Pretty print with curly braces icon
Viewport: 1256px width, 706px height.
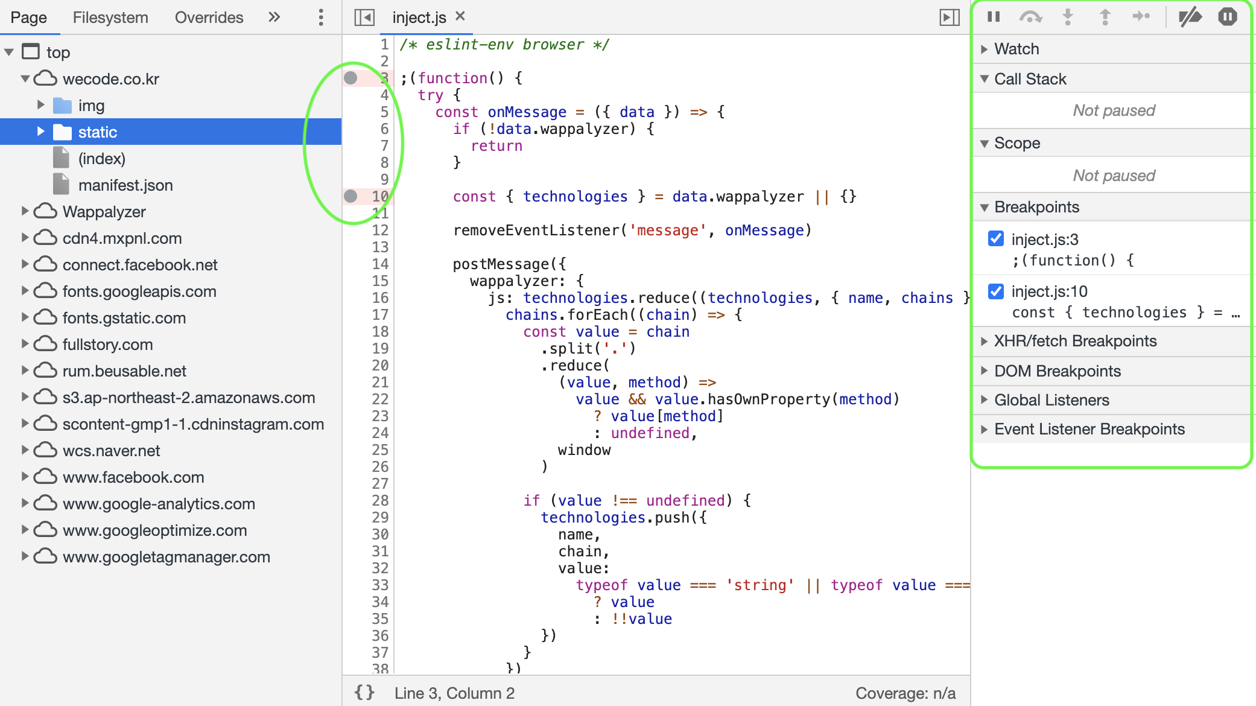[364, 693]
